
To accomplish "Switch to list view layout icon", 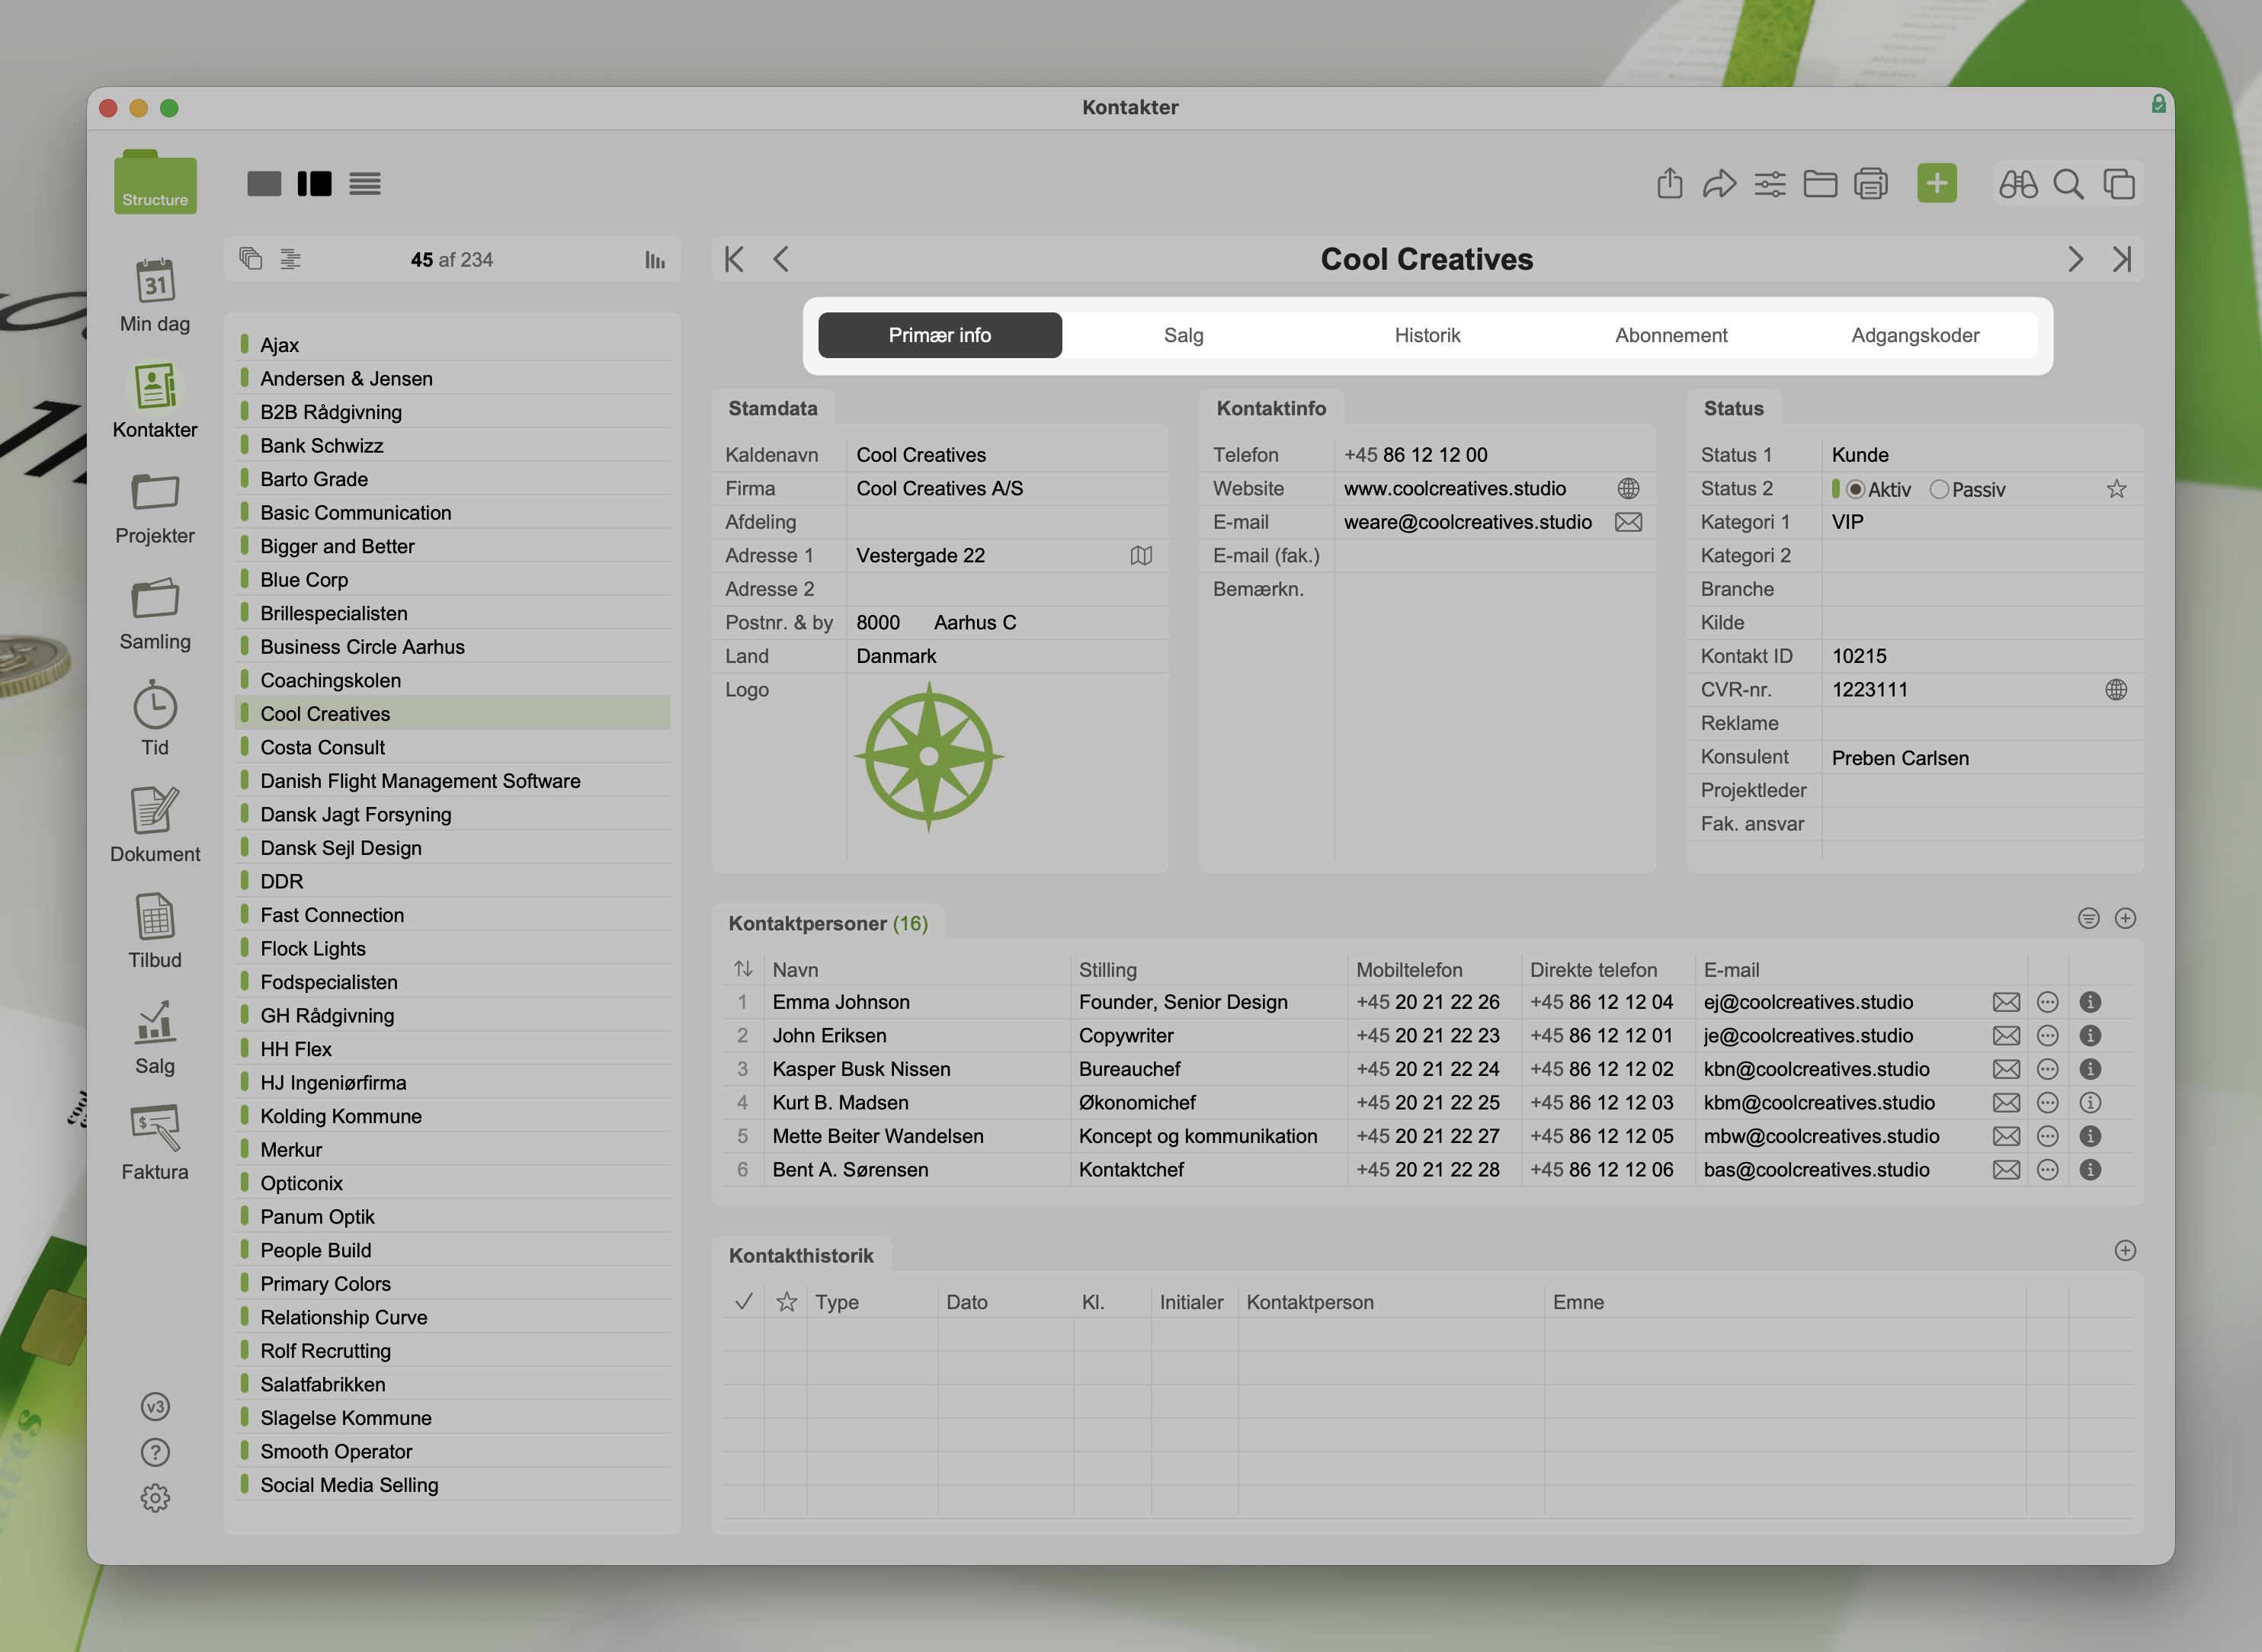I will click(365, 184).
